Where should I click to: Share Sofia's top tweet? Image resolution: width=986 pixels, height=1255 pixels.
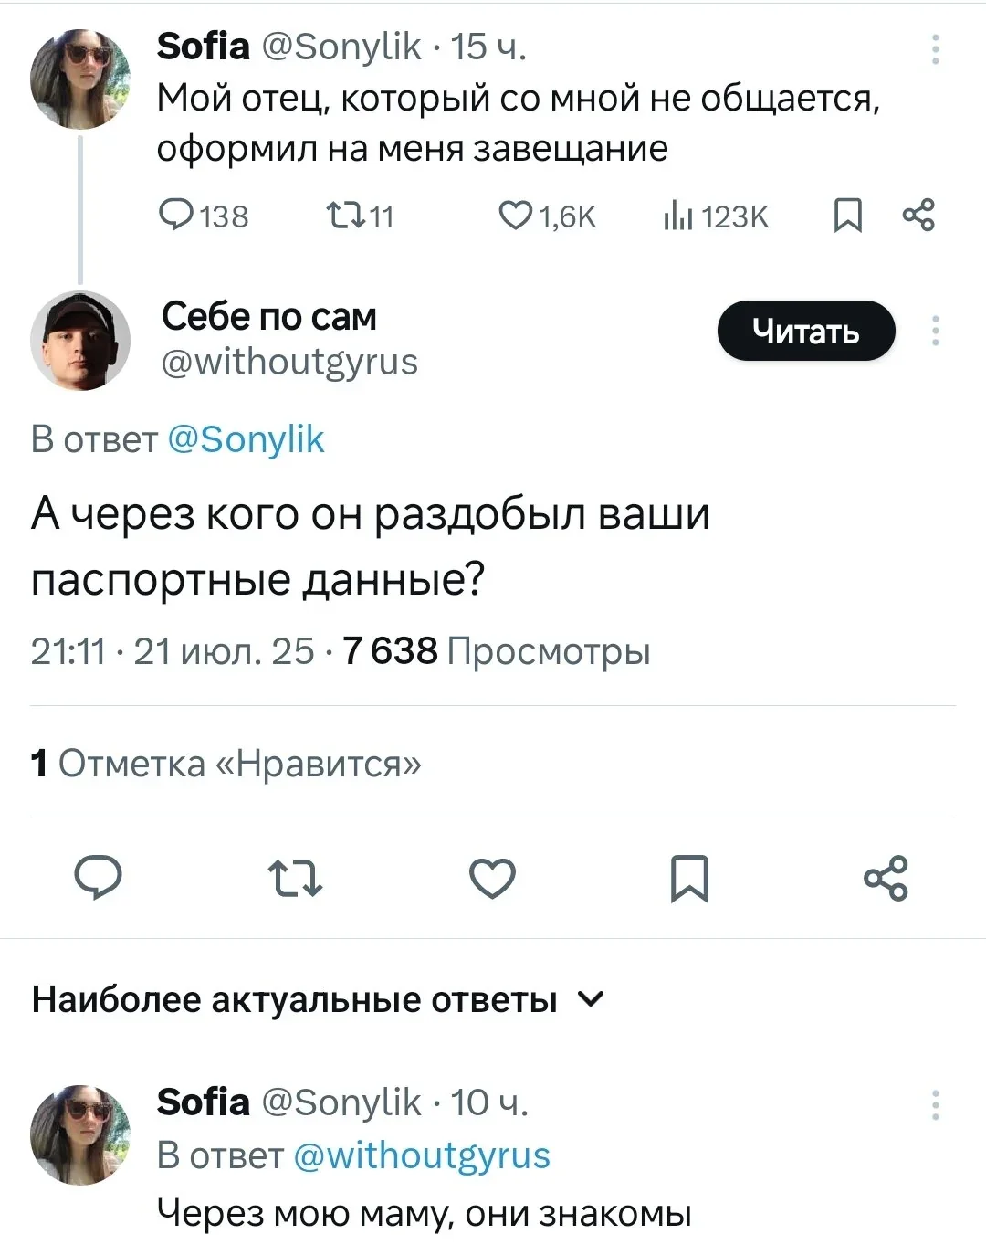pyautogui.click(x=918, y=216)
